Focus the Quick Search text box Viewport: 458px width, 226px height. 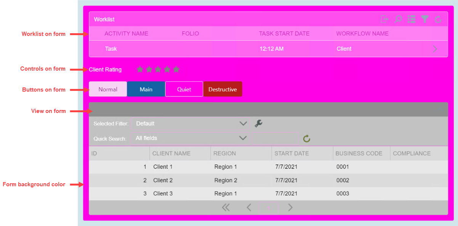pos(275,138)
